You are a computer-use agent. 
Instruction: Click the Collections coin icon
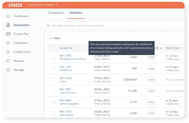[x=8, y=43]
